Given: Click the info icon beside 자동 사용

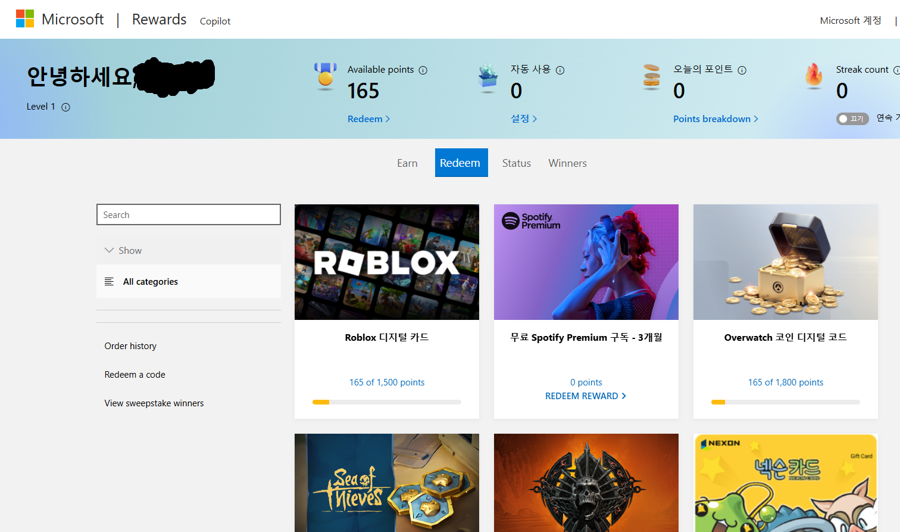Looking at the screenshot, I should [560, 70].
